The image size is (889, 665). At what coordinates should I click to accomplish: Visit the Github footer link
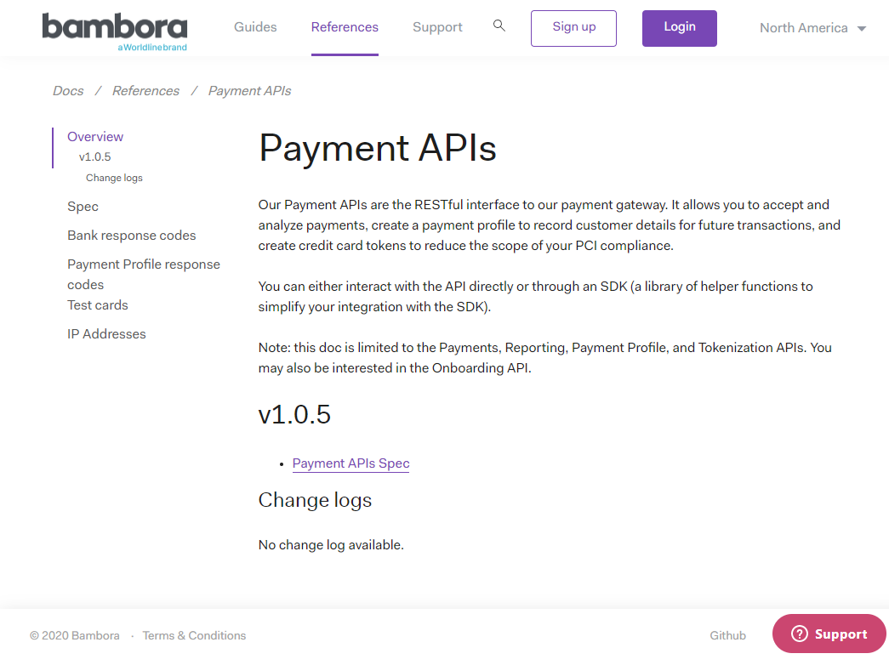pos(727,635)
